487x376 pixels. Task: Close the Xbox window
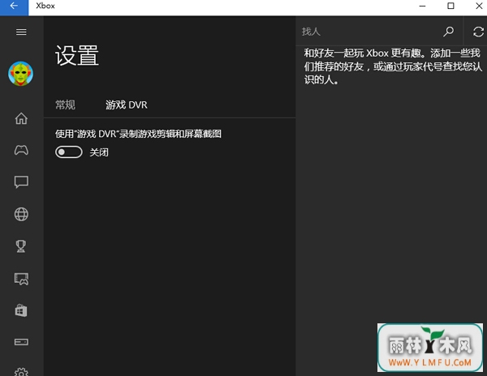tap(479, 6)
